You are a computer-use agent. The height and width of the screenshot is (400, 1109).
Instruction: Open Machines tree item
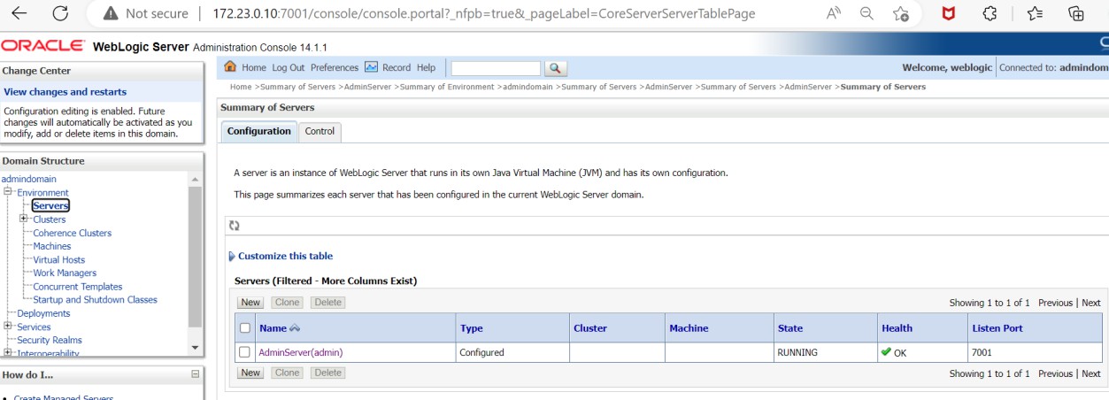click(52, 246)
